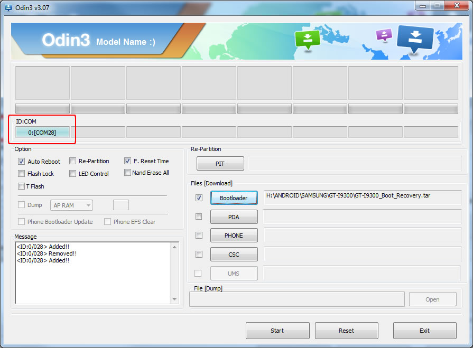This screenshot has width=473, height=348.
Task: Click the Bootloader file button
Action: 234,198
